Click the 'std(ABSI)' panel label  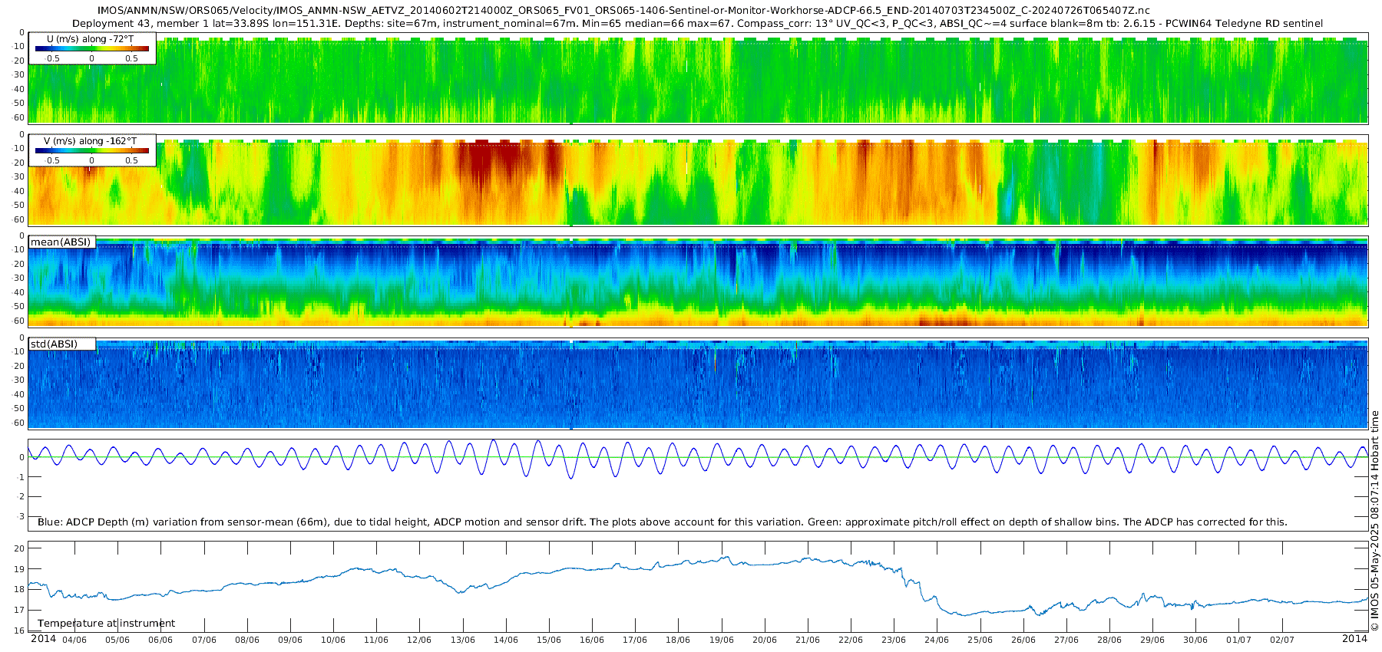click(x=54, y=344)
